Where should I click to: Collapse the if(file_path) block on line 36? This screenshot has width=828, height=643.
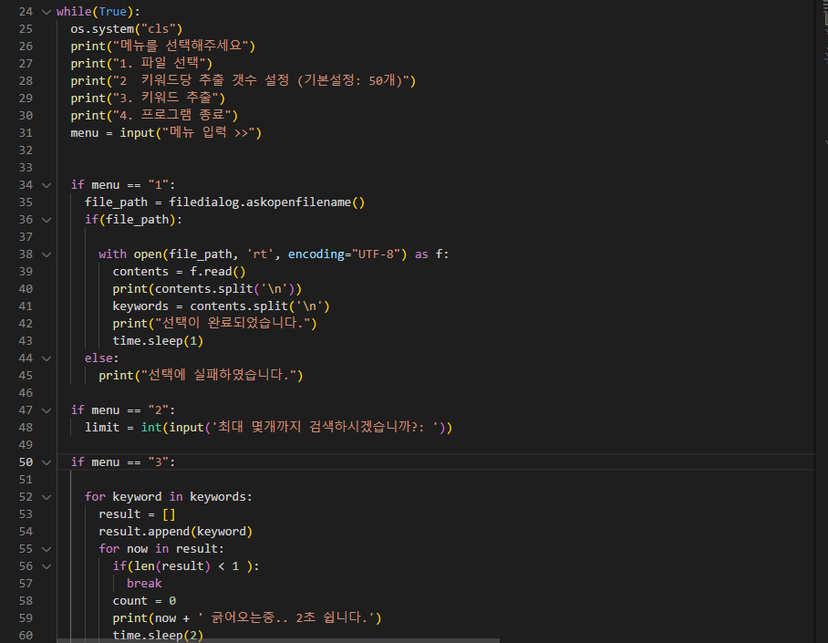(x=47, y=220)
